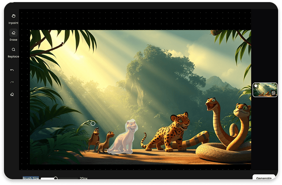282x185 pixels.
Task: Redo the previous action
Action: [x=12, y=82]
